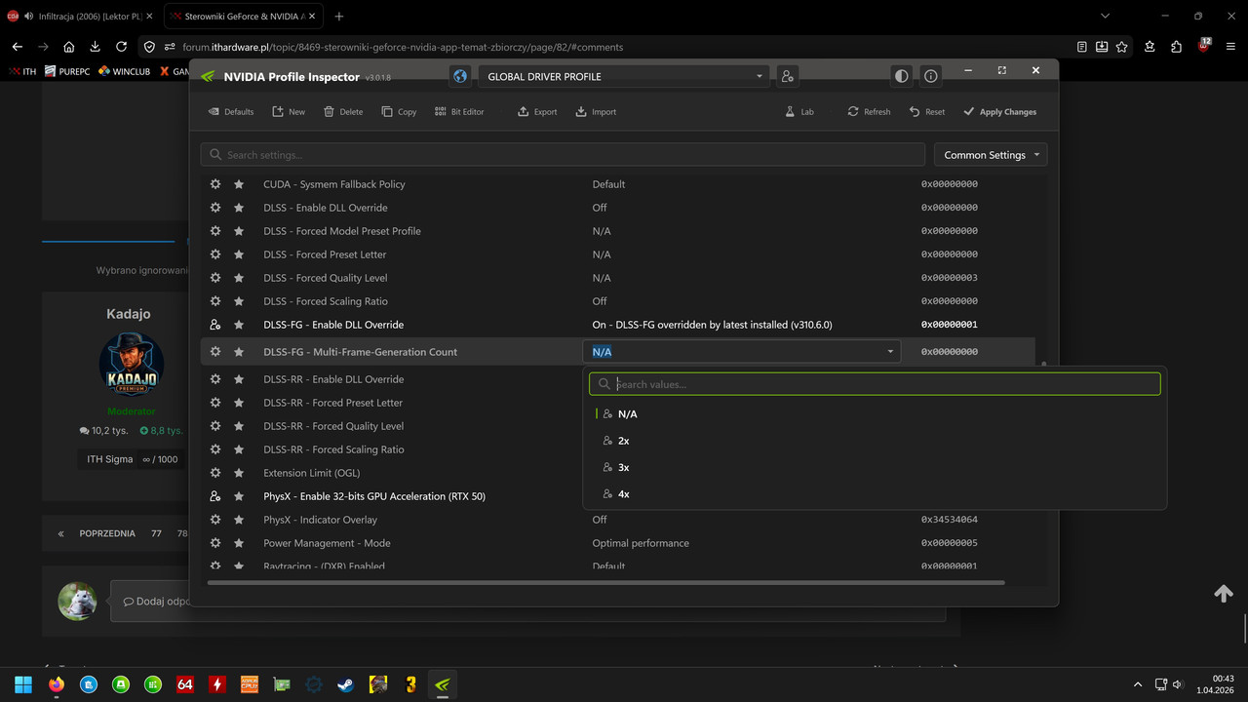Click the gear icon for CUDA Sysmem Fallback Policy

pyautogui.click(x=215, y=184)
